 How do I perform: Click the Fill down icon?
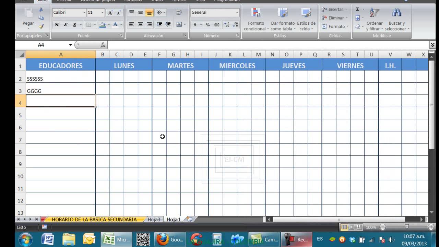[x=357, y=18]
